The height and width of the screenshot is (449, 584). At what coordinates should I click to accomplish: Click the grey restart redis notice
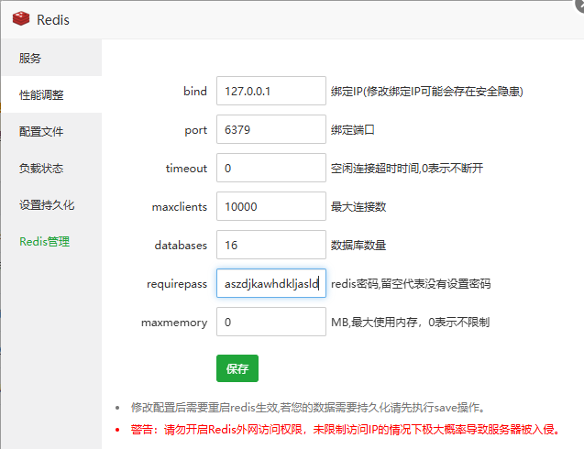pos(309,408)
